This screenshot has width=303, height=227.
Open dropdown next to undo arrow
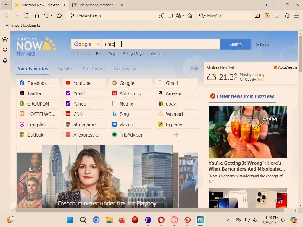tap(51, 16)
